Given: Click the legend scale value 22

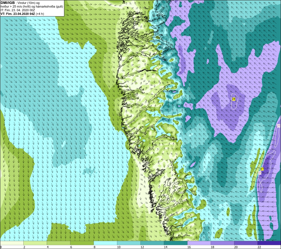Looking at the screenshot, I should 259,247.
